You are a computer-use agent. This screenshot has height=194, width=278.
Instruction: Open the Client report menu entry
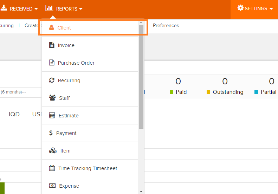90,28
